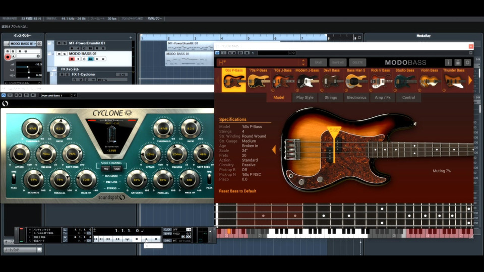
Task: Click the Cyclone left Threshold knob
Action: tap(32, 129)
